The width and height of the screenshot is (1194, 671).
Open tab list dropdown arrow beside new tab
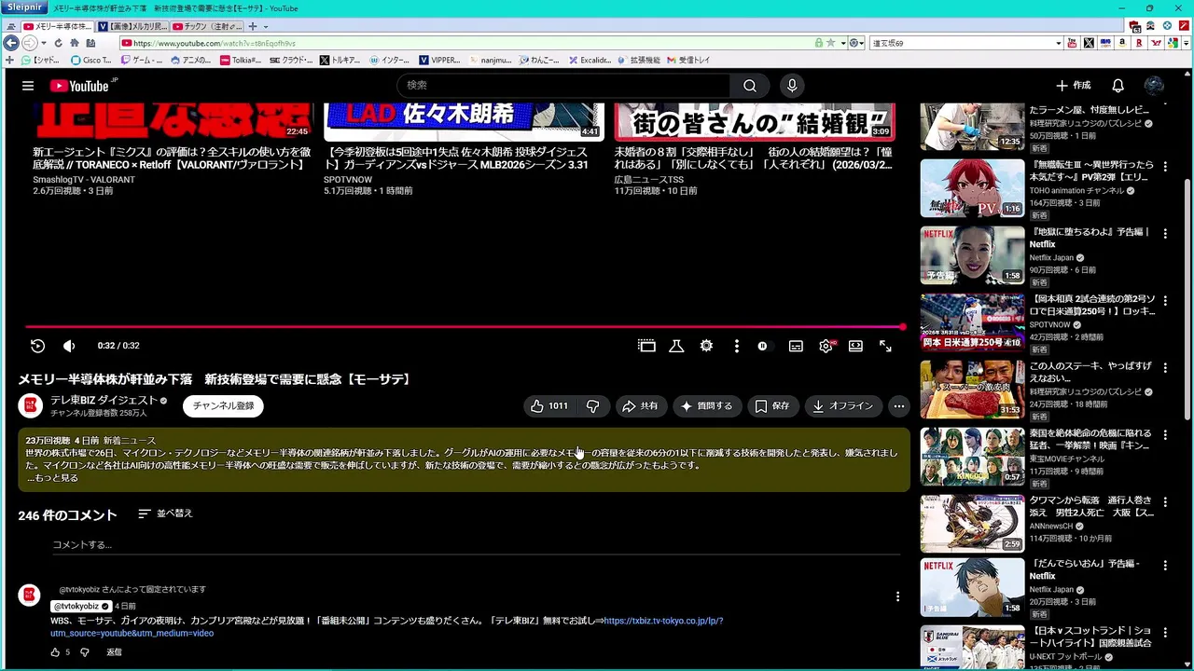[266, 26]
